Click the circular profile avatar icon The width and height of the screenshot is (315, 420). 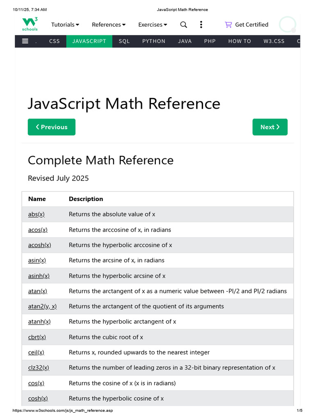tap(288, 25)
